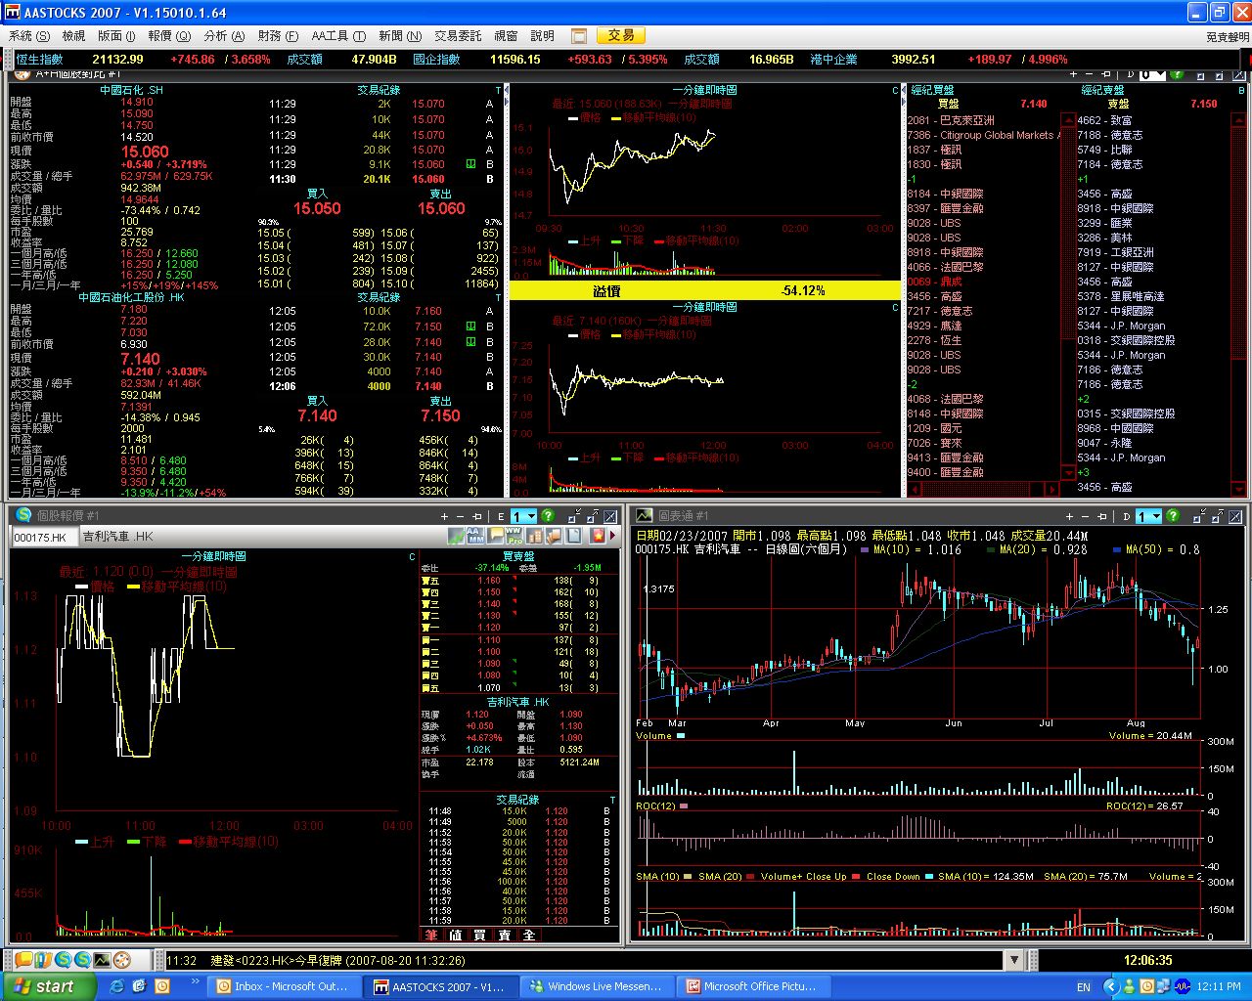
Task: Open the 系統 (S) menu
Action: tap(29, 36)
